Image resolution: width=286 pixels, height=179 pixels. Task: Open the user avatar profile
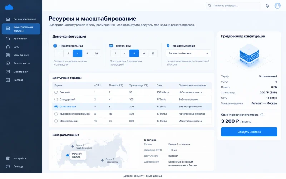[277, 6]
